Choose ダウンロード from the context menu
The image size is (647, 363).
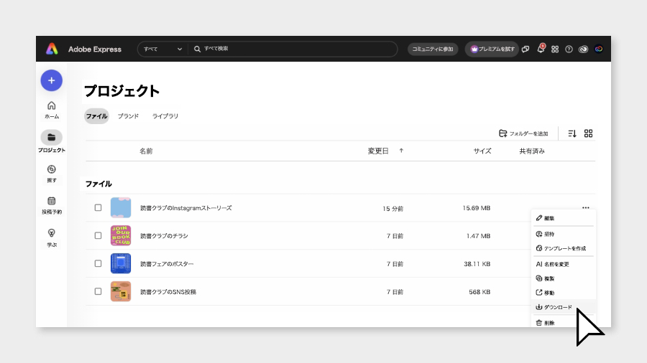tap(563, 307)
